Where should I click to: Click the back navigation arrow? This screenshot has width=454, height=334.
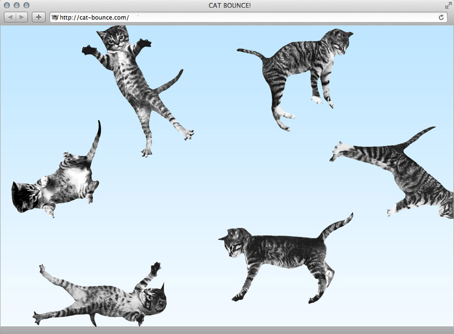9,17
